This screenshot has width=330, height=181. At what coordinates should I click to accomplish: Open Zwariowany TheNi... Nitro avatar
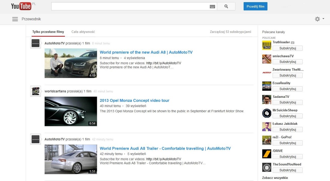click(x=267, y=73)
